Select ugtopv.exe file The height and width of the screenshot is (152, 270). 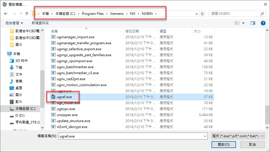(x=66, y=109)
